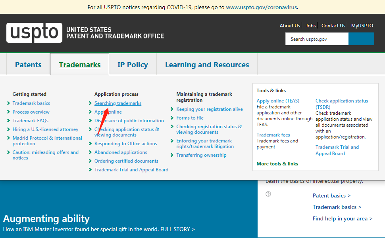Image resolution: width=385 pixels, height=241 pixels.
Task: Click the Augmenting ability headline
Action: pos(46,218)
